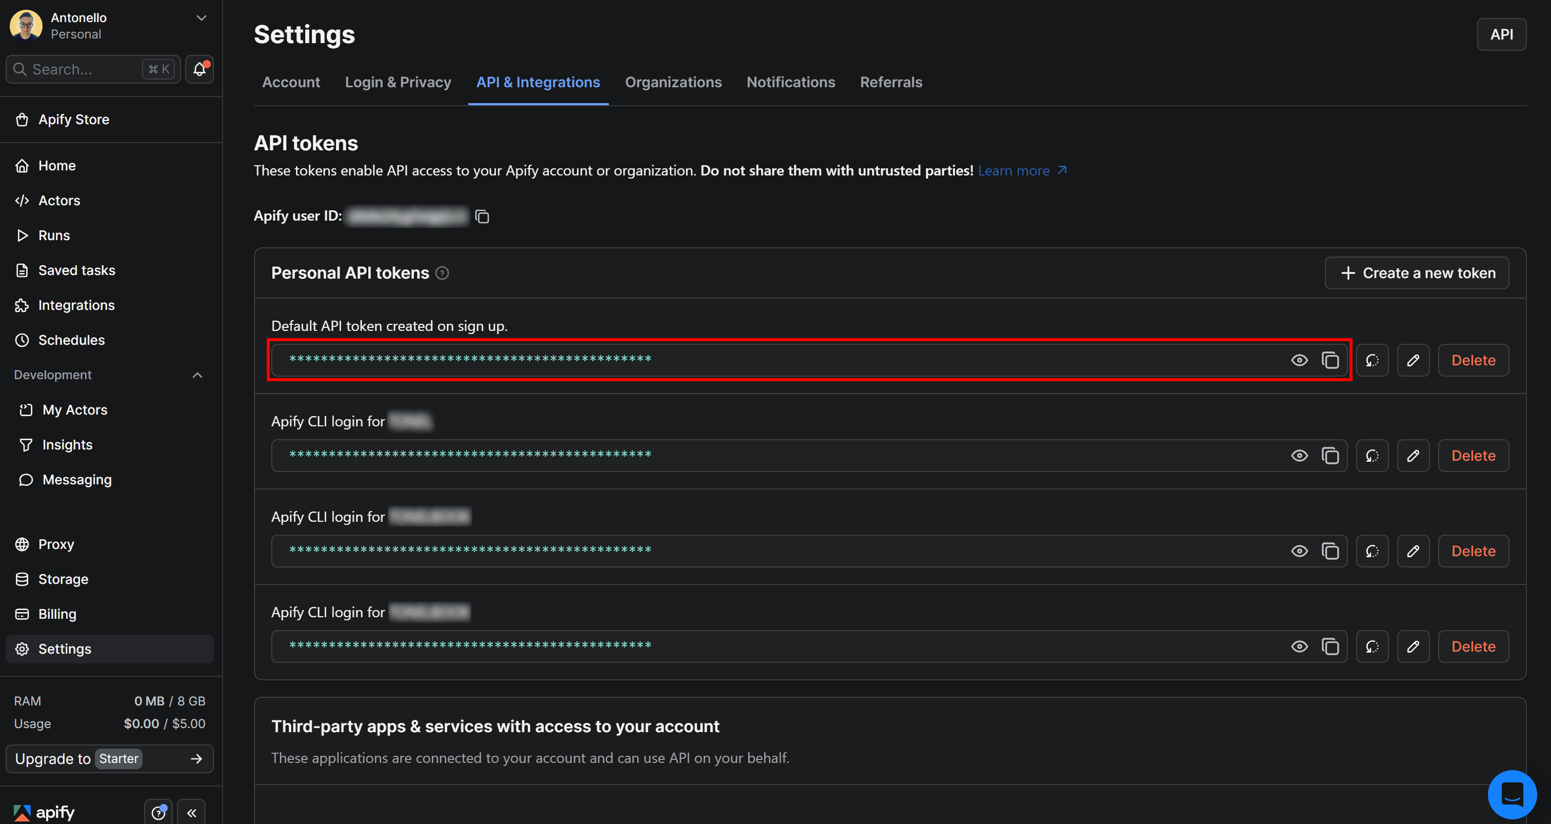Copy the default API token
1551x824 pixels.
pos(1330,360)
